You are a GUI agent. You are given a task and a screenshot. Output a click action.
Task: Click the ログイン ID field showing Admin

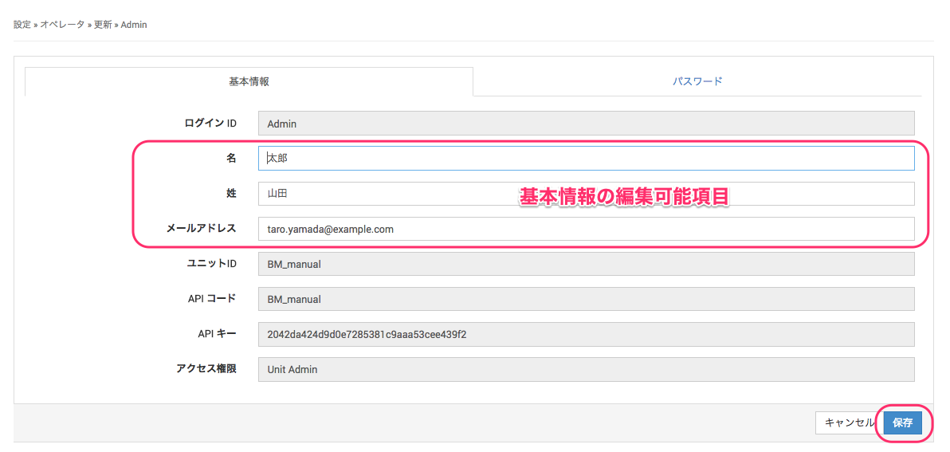click(586, 124)
